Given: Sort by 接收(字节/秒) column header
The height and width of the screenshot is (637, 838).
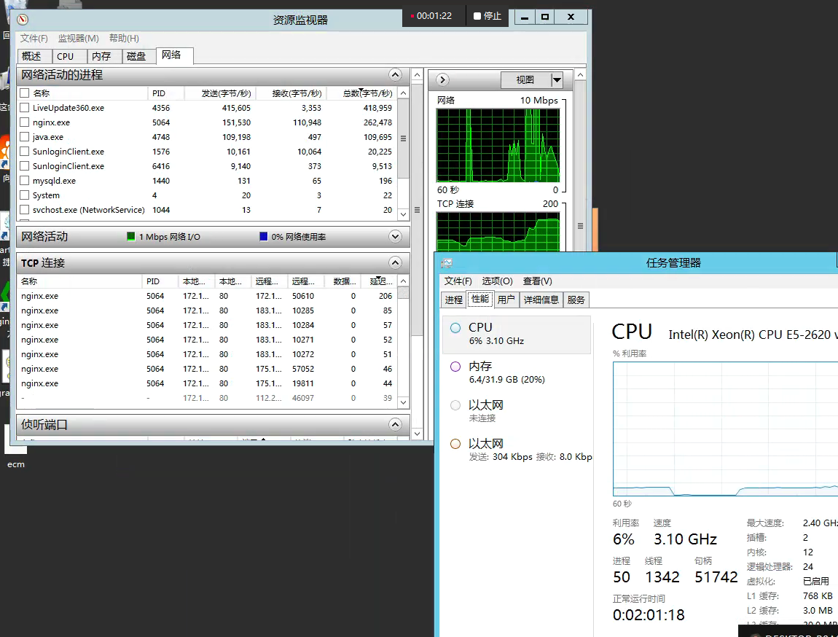Looking at the screenshot, I should [x=291, y=93].
